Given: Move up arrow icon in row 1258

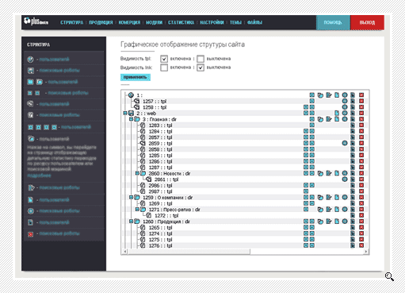Looking at the screenshot, I should (306, 107).
